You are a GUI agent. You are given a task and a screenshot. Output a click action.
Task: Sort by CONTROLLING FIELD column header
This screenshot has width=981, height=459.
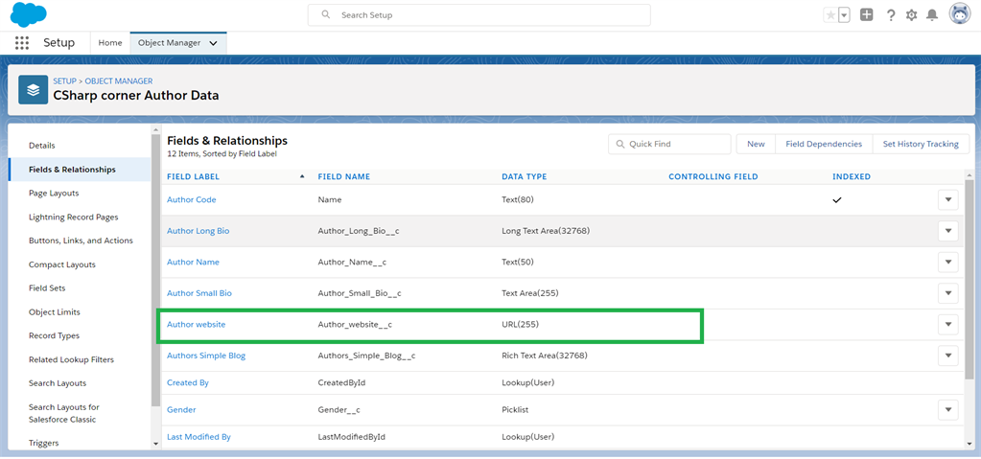(x=713, y=177)
